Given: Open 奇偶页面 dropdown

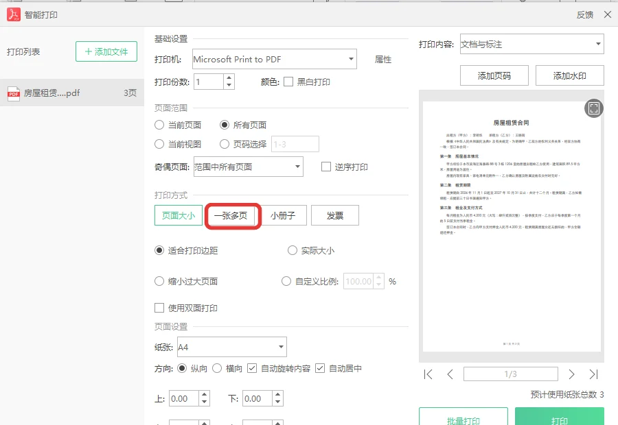Looking at the screenshot, I should tap(249, 167).
